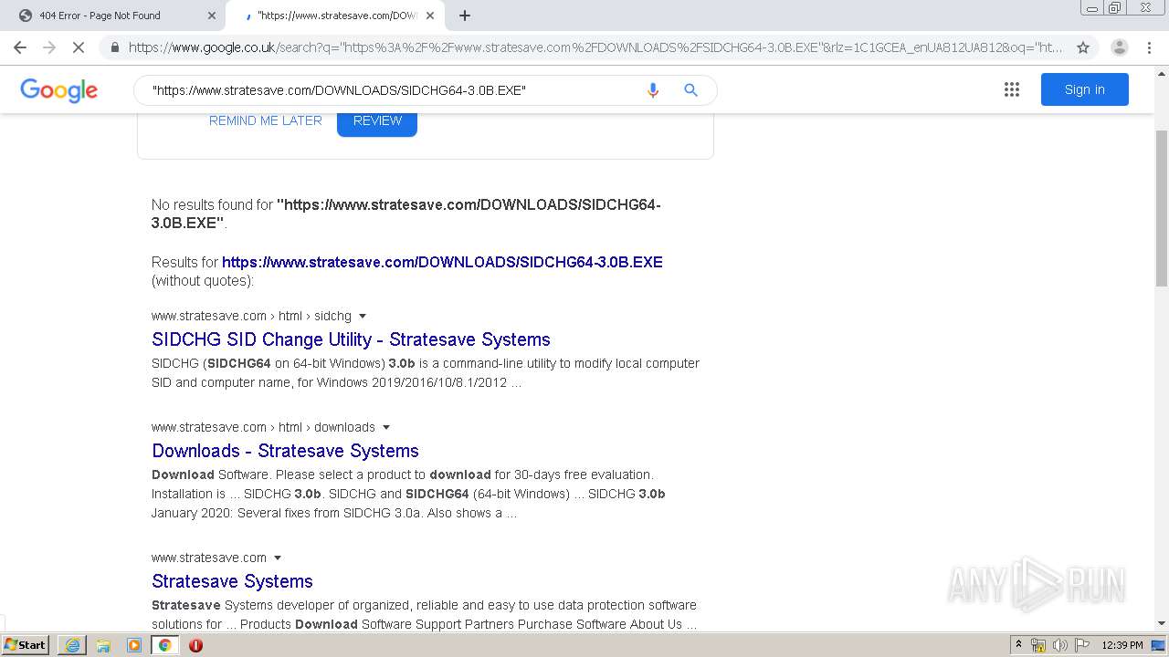1169x657 pixels.
Task: Stop page loading with the X icon
Action: coord(79,47)
